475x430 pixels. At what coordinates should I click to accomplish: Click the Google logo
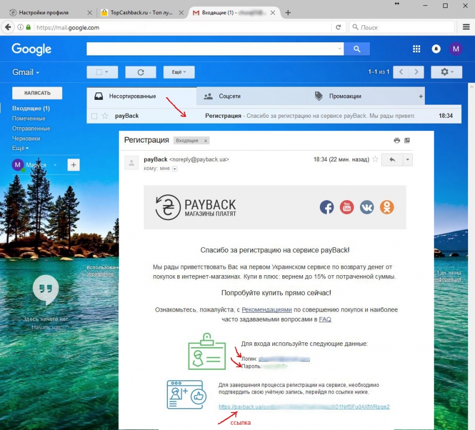pyautogui.click(x=32, y=49)
